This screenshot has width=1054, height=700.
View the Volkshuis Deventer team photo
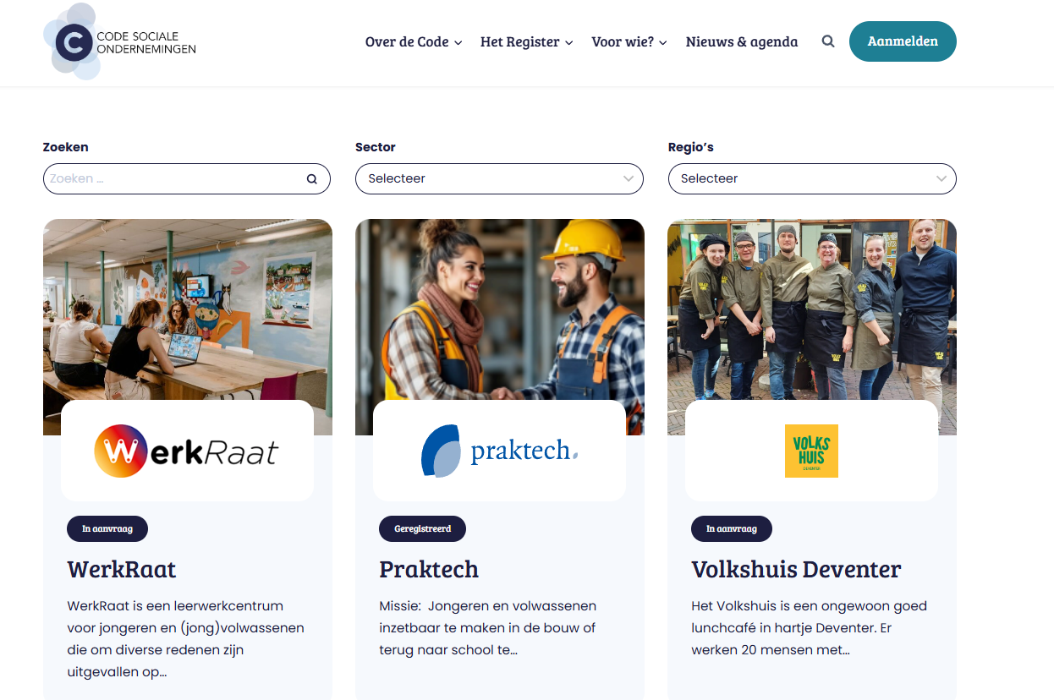click(x=812, y=309)
